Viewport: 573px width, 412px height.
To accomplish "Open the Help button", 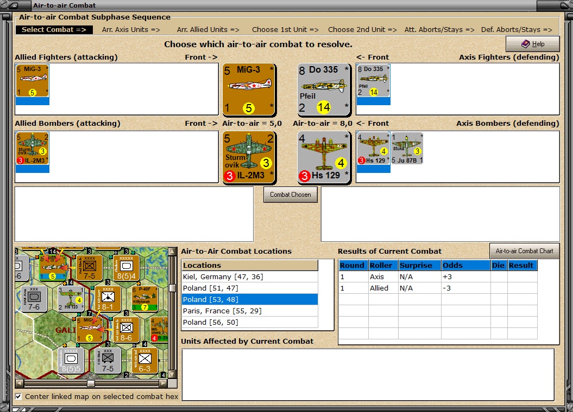I will [532, 44].
